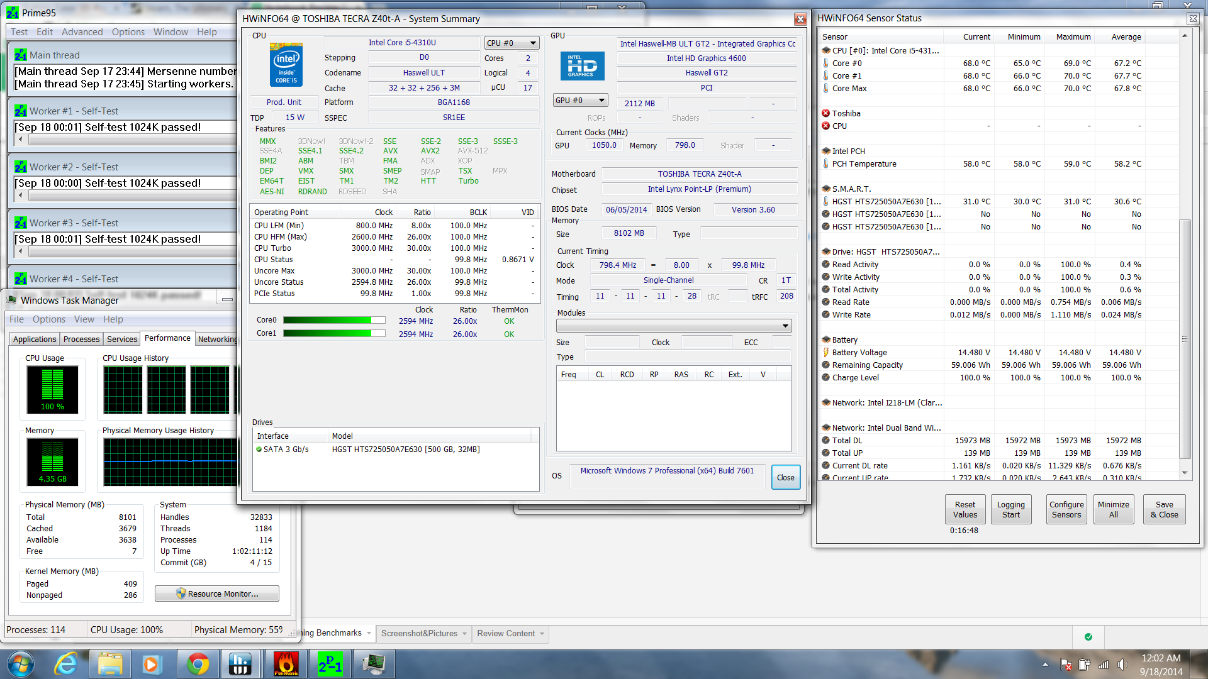The image size is (1208, 679).
Task: Click red X icon beside Toshiba sensor
Action: click(825, 113)
